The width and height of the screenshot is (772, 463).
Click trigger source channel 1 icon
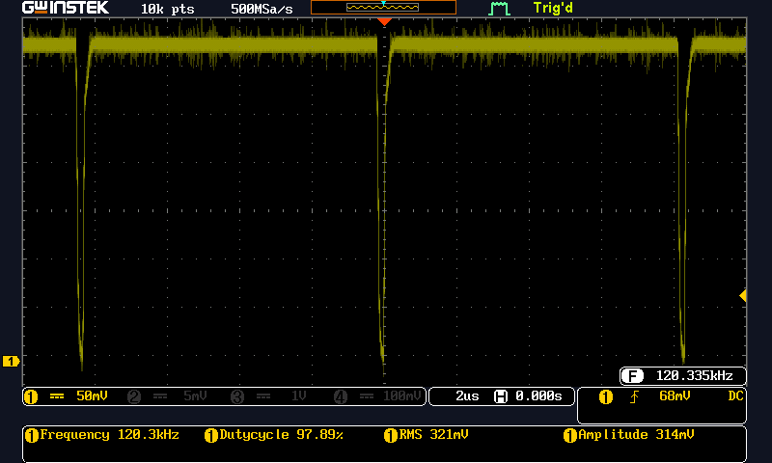[x=606, y=396]
